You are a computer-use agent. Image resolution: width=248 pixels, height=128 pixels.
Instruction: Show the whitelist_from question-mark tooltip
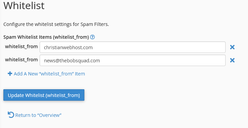(92, 37)
